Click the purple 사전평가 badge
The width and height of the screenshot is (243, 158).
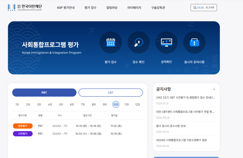click(23, 134)
